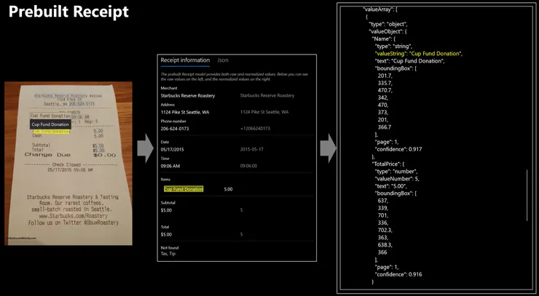The width and height of the screenshot is (539, 296).
Task: Click the "valueNumber": 5 JSON line
Action: pyautogui.click(x=397, y=179)
